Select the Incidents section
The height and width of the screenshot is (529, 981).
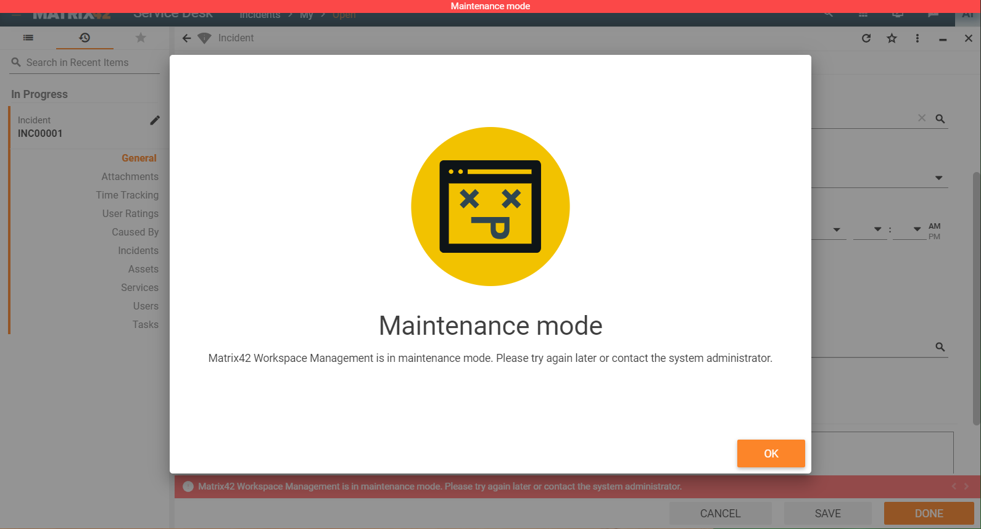138,250
